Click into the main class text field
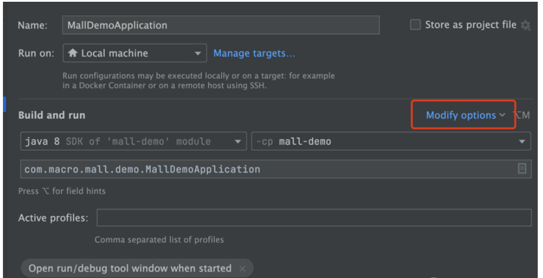The image size is (543, 278). tap(264, 169)
